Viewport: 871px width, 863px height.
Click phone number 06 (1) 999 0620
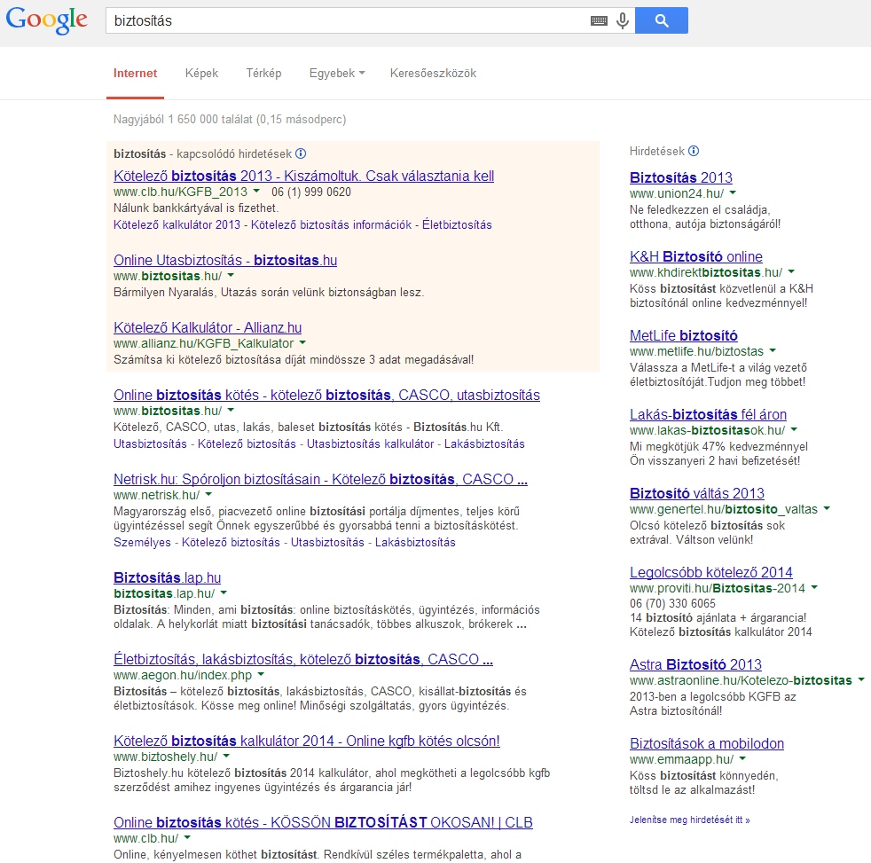click(311, 192)
